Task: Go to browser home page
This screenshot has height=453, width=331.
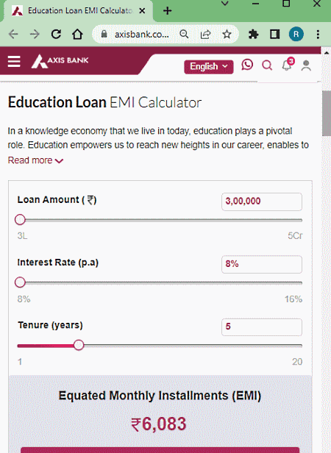Action: tap(77, 34)
